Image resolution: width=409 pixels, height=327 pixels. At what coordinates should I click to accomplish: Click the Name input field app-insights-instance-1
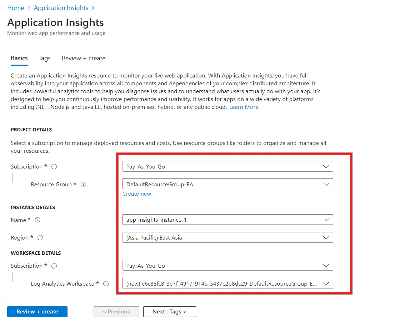tap(228, 220)
